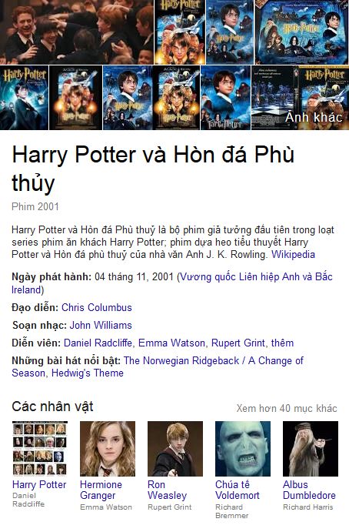
Task: Open the Wikipedia link in the description
Action: [x=293, y=254]
